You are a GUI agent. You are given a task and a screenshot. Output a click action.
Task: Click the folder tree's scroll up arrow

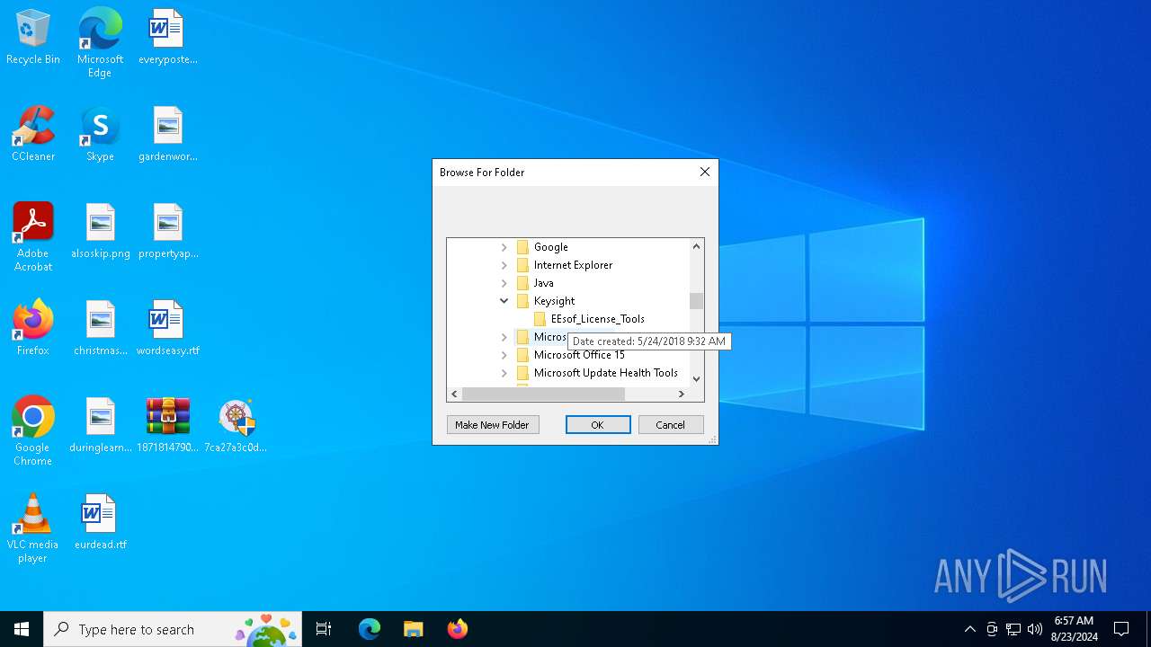(696, 246)
